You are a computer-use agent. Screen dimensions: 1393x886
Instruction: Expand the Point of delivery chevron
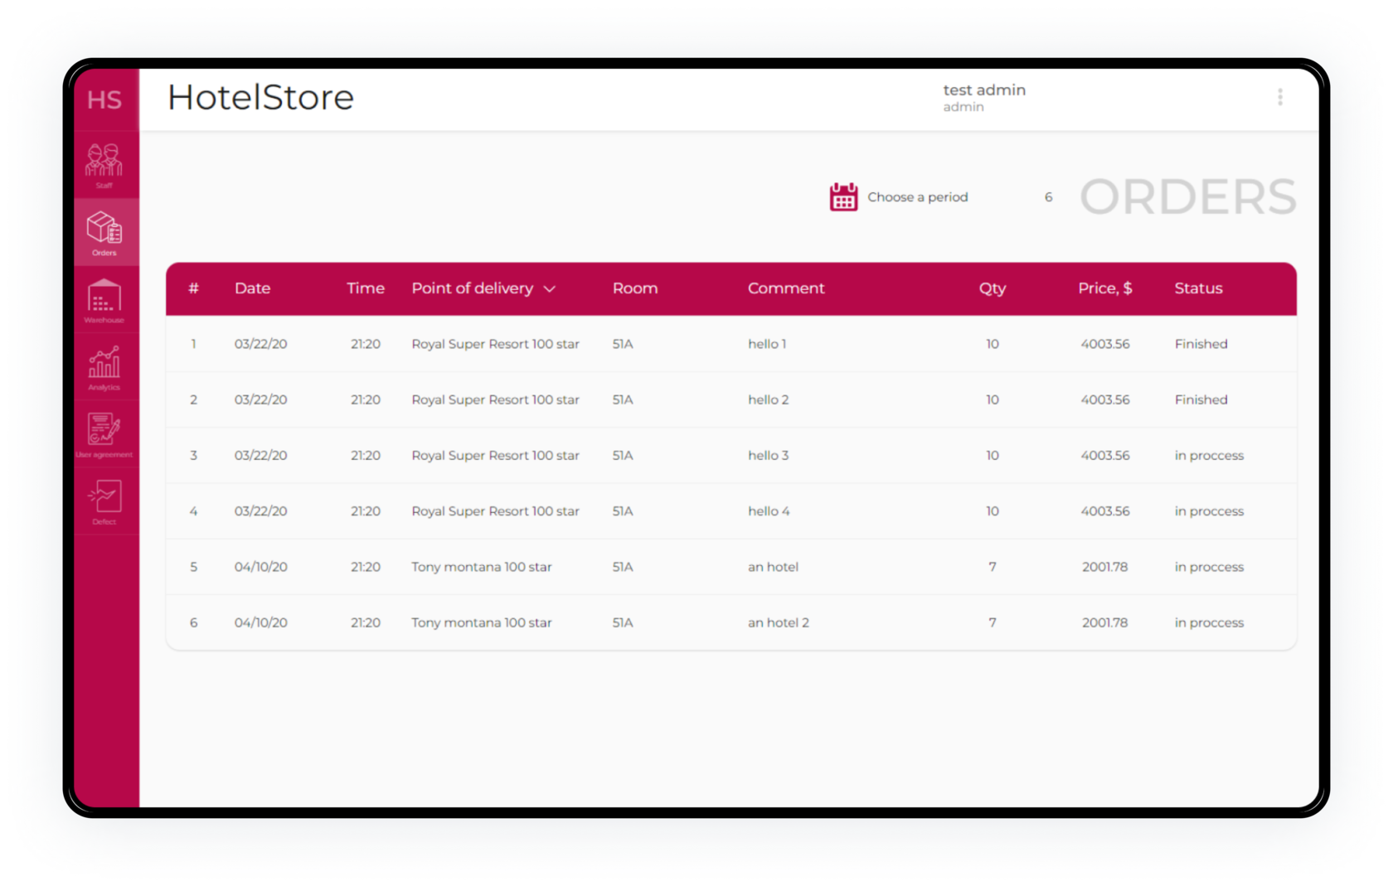pyautogui.click(x=549, y=289)
